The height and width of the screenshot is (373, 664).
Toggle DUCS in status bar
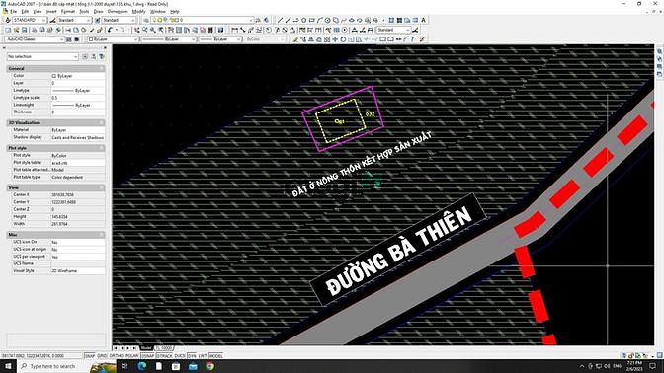pyautogui.click(x=180, y=356)
